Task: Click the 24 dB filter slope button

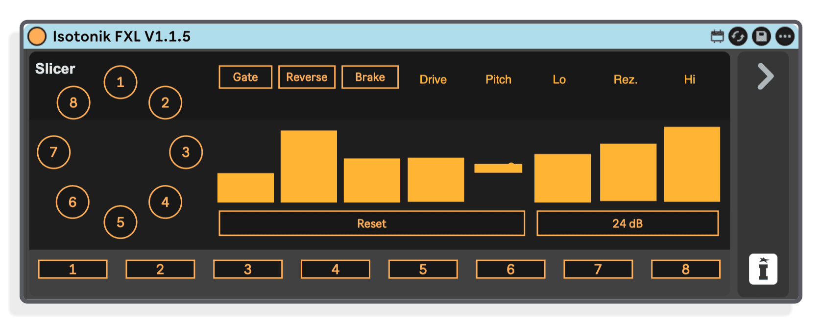Action: pos(628,224)
